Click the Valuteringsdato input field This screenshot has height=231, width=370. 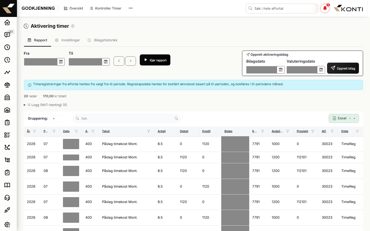(302, 70)
